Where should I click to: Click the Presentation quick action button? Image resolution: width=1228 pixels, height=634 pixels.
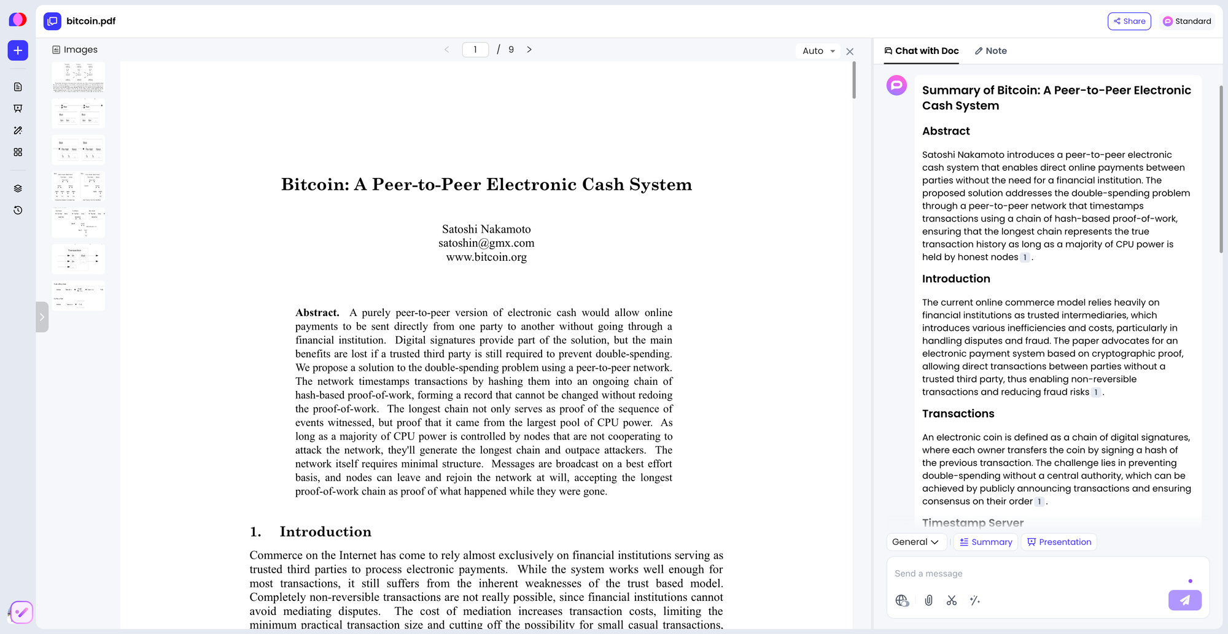(x=1059, y=542)
